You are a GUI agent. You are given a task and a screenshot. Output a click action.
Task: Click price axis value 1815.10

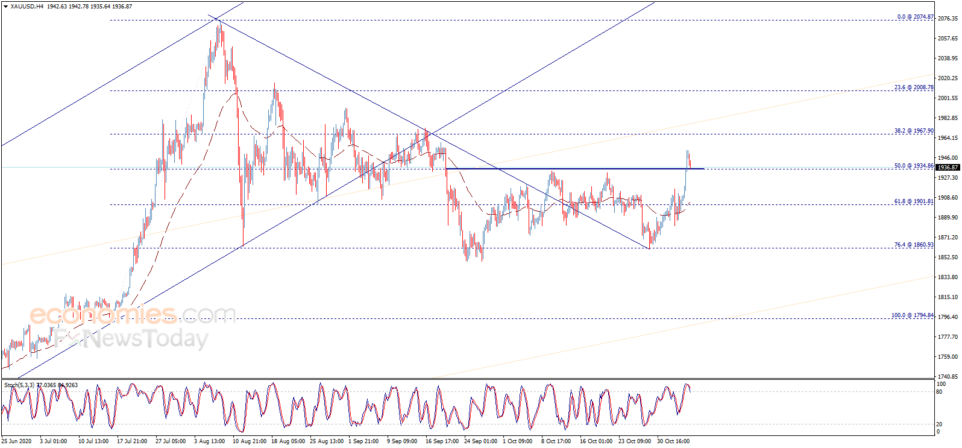pos(948,297)
